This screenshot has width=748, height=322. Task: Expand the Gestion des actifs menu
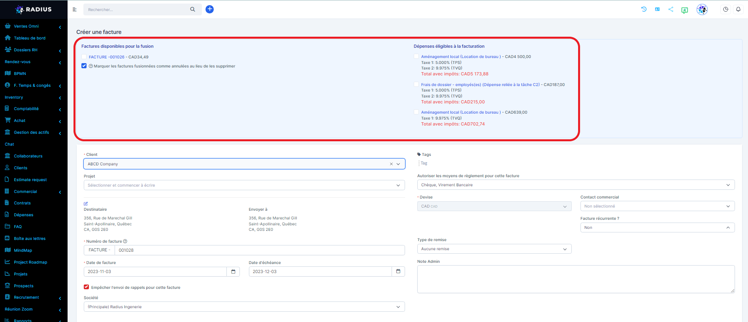(34, 132)
